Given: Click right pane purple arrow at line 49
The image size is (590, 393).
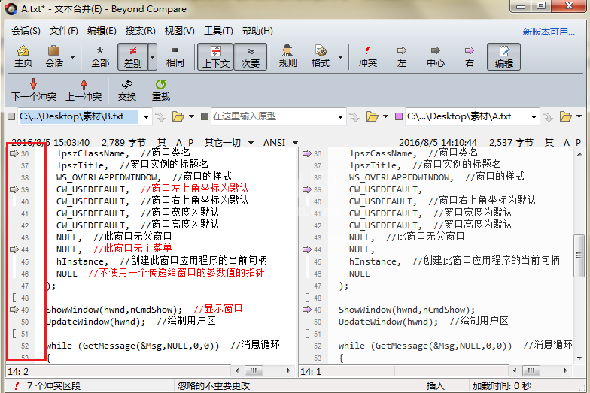Looking at the screenshot, I should pyautogui.click(x=307, y=310).
